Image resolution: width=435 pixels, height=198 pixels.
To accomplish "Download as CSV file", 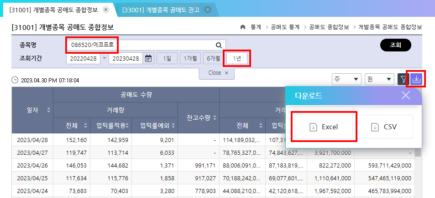I will (x=384, y=127).
